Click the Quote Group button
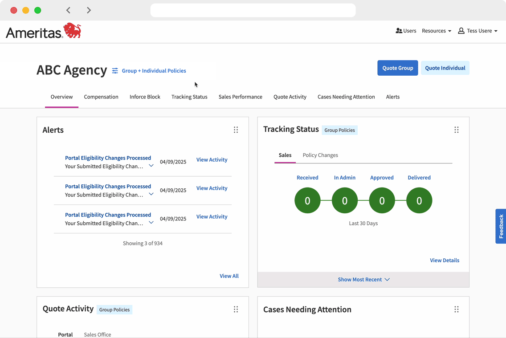The width and height of the screenshot is (506, 338). (397, 68)
